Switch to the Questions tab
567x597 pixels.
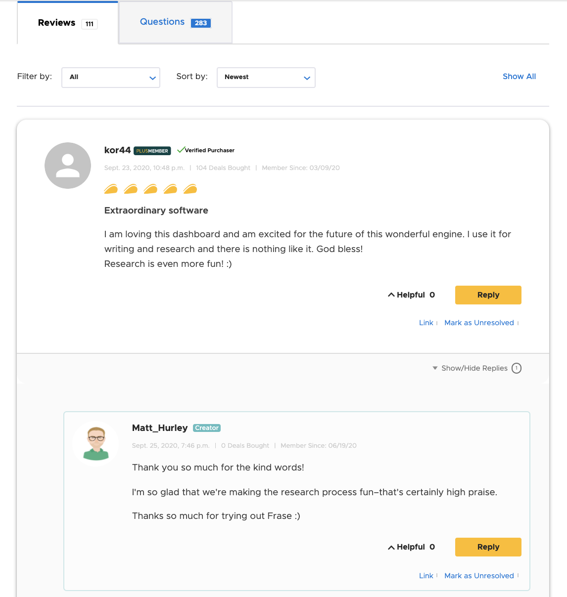pos(176,22)
